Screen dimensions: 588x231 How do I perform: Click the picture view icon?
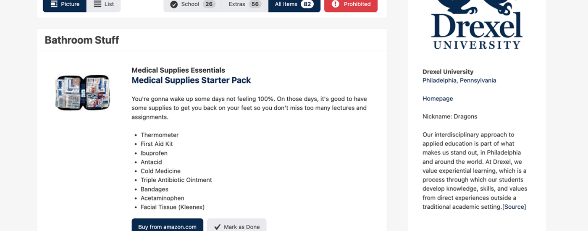pos(54,4)
